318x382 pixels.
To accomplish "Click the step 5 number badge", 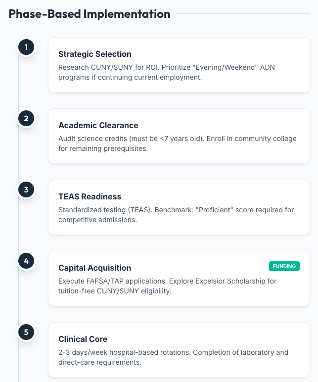I will point(26,332).
